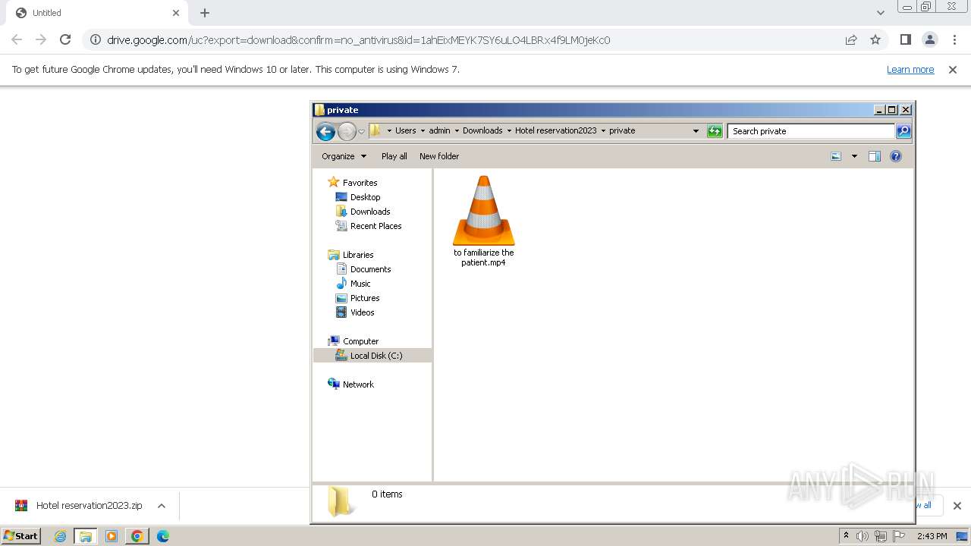This screenshot has height=546, width=971.
Task: Select the VLC file to familiarize the patient.mp4
Action: coord(484,221)
